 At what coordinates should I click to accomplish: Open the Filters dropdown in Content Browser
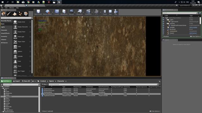(x=45, y=84)
